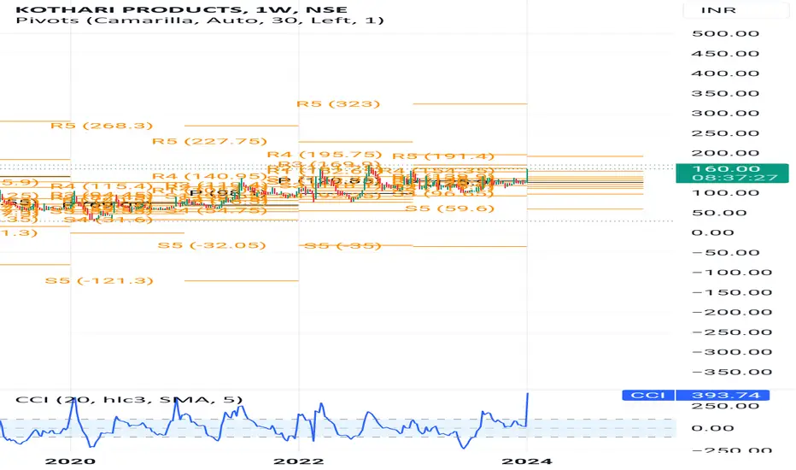
Task: Select the R5 (323) pivot label
Action: click(x=338, y=103)
